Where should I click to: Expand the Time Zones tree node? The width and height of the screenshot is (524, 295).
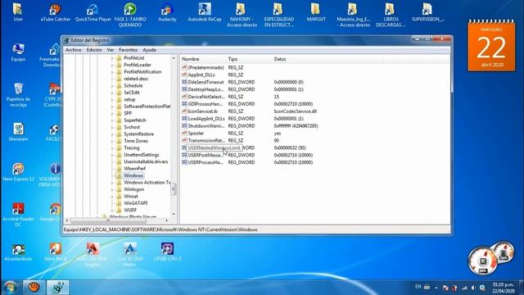point(112,141)
